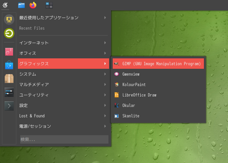Image resolution: width=228 pixels, height=163 pixels.
Task: Open Okular document viewer entry
Action: click(x=158, y=105)
